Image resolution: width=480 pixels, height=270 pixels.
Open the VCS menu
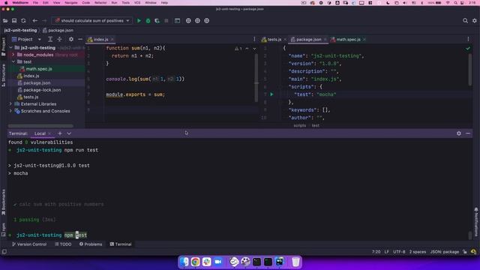point(137,3)
